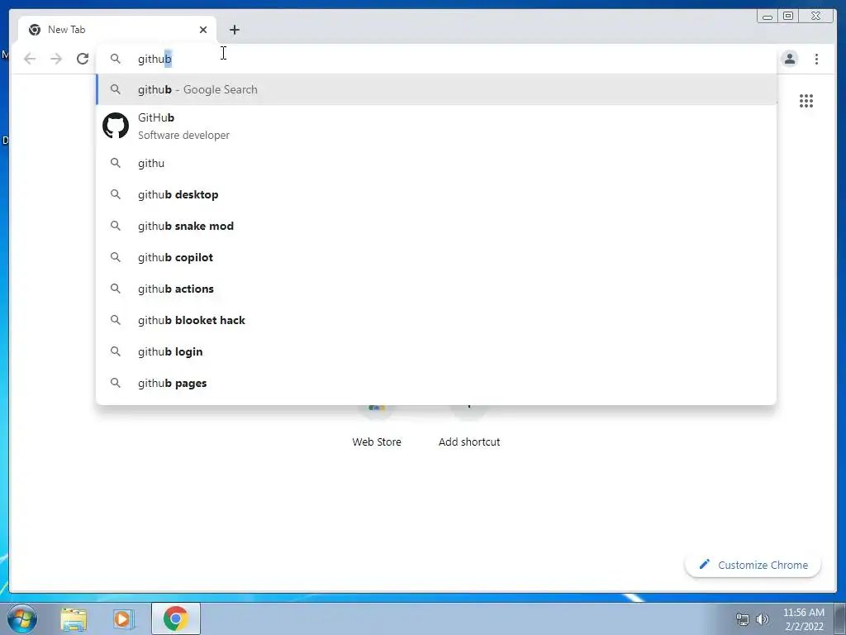
Task: Click the Customize Chrome button
Action: coord(753,565)
